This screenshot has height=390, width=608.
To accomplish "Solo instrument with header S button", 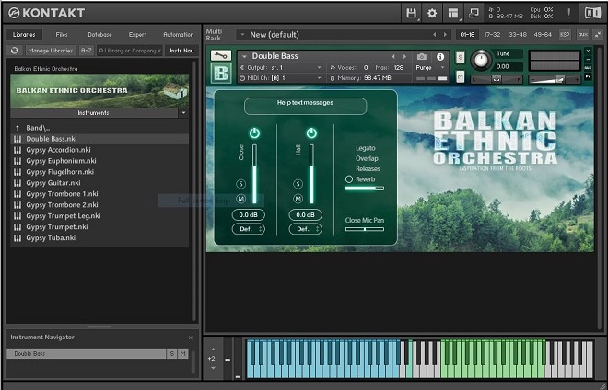I will 460,57.
